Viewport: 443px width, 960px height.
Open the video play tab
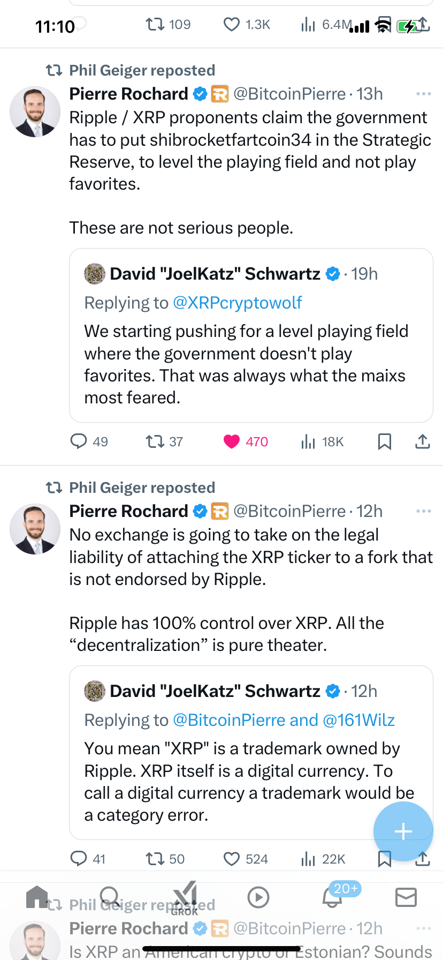(x=258, y=897)
